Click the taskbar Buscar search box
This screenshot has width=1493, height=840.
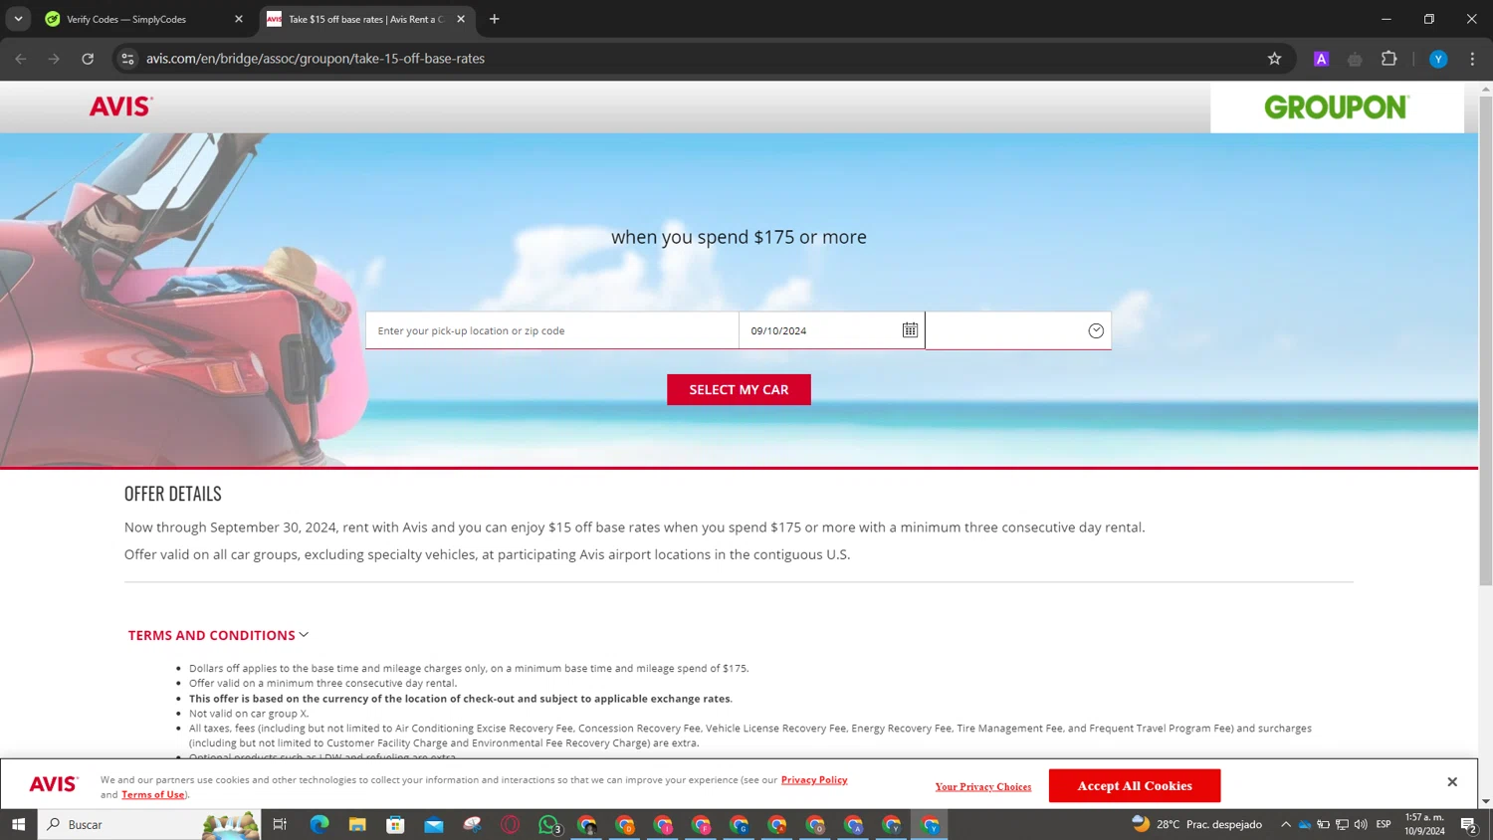(149, 824)
